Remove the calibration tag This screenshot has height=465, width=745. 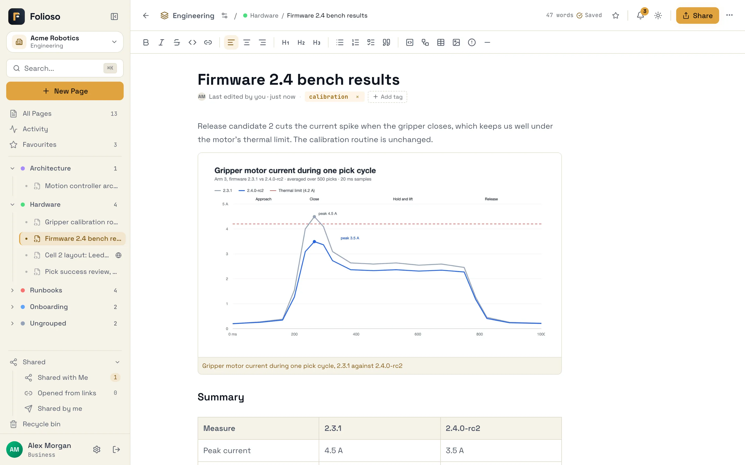[357, 97]
